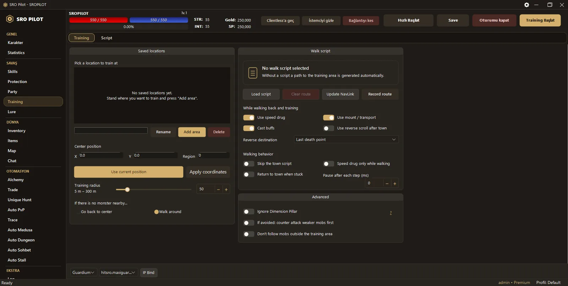This screenshot has height=286, width=568.
Task: Click the Update NavLink button
Action: tap(340, 94)
